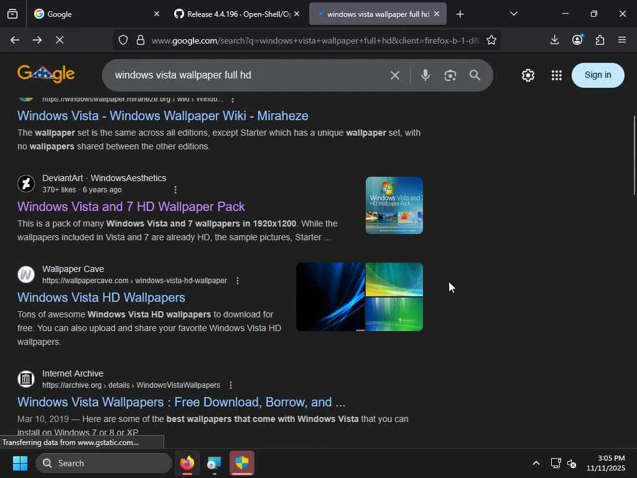This screenshot has width=637, height=478.
Task: Open DeviantArt wallpaper pack thumbnail
Action: pos(394,205)
